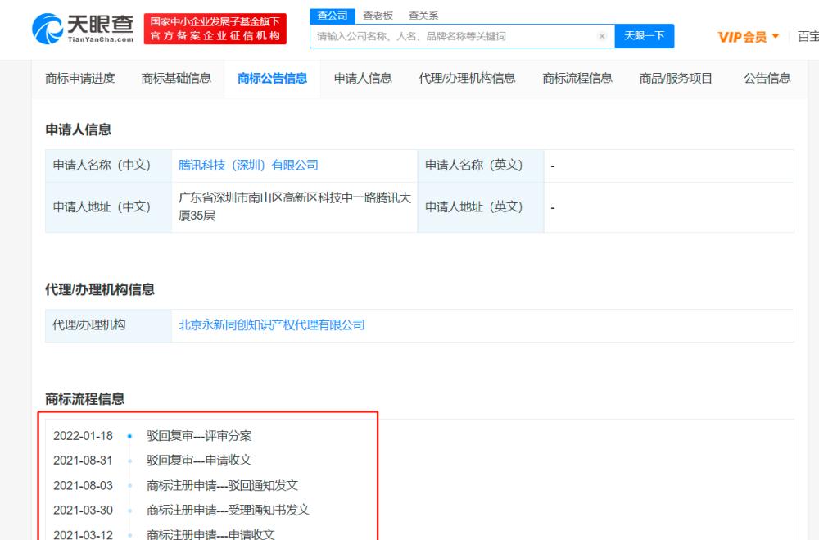Open the 商标公告信息 tab

(272, 79)
